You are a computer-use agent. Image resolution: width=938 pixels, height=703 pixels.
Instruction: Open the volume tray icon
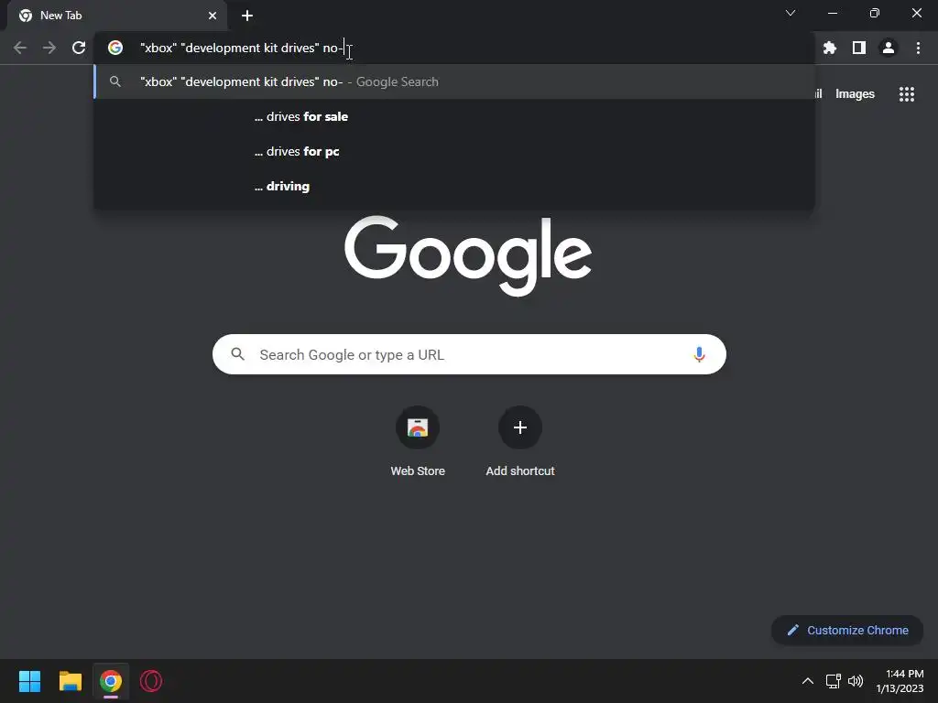coord(856,681)
